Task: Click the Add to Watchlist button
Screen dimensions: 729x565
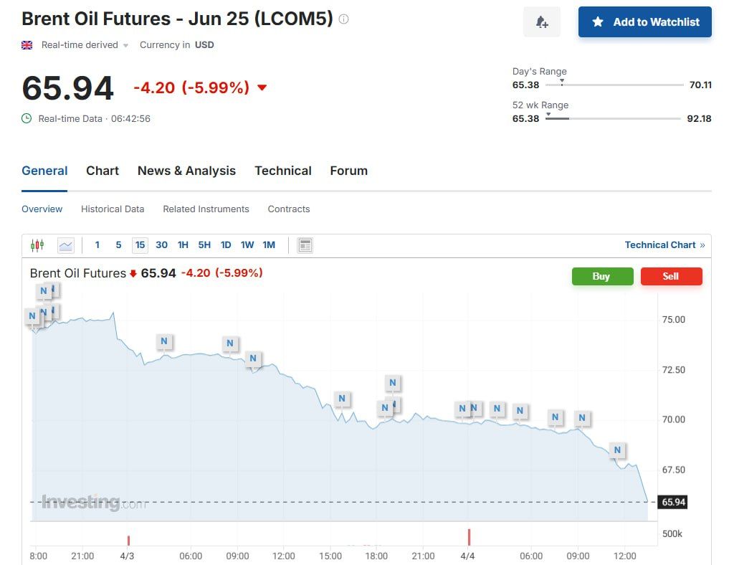Action: [644, 22]
